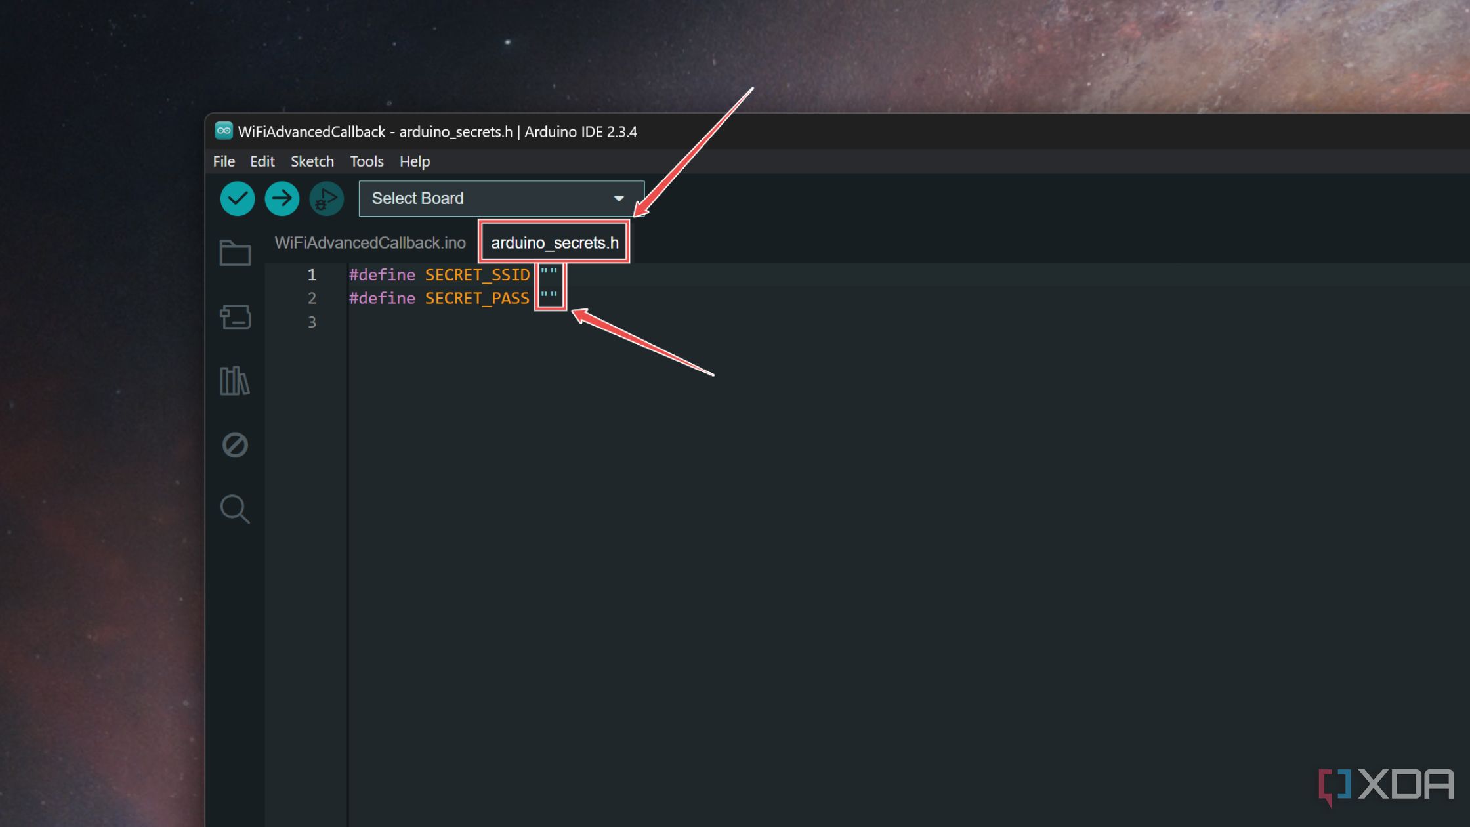Screen dimensions: 1470x827
Task: Open the Debug panel sidebar icon
Action: [x=235, y=445]
